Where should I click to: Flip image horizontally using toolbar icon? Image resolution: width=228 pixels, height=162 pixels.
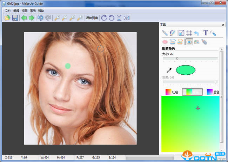coord(127,18)
